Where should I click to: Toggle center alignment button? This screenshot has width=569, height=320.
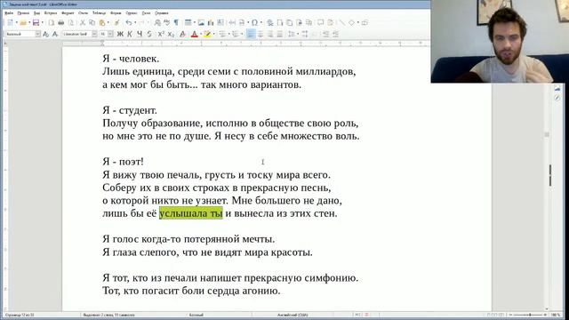point(260,34)
